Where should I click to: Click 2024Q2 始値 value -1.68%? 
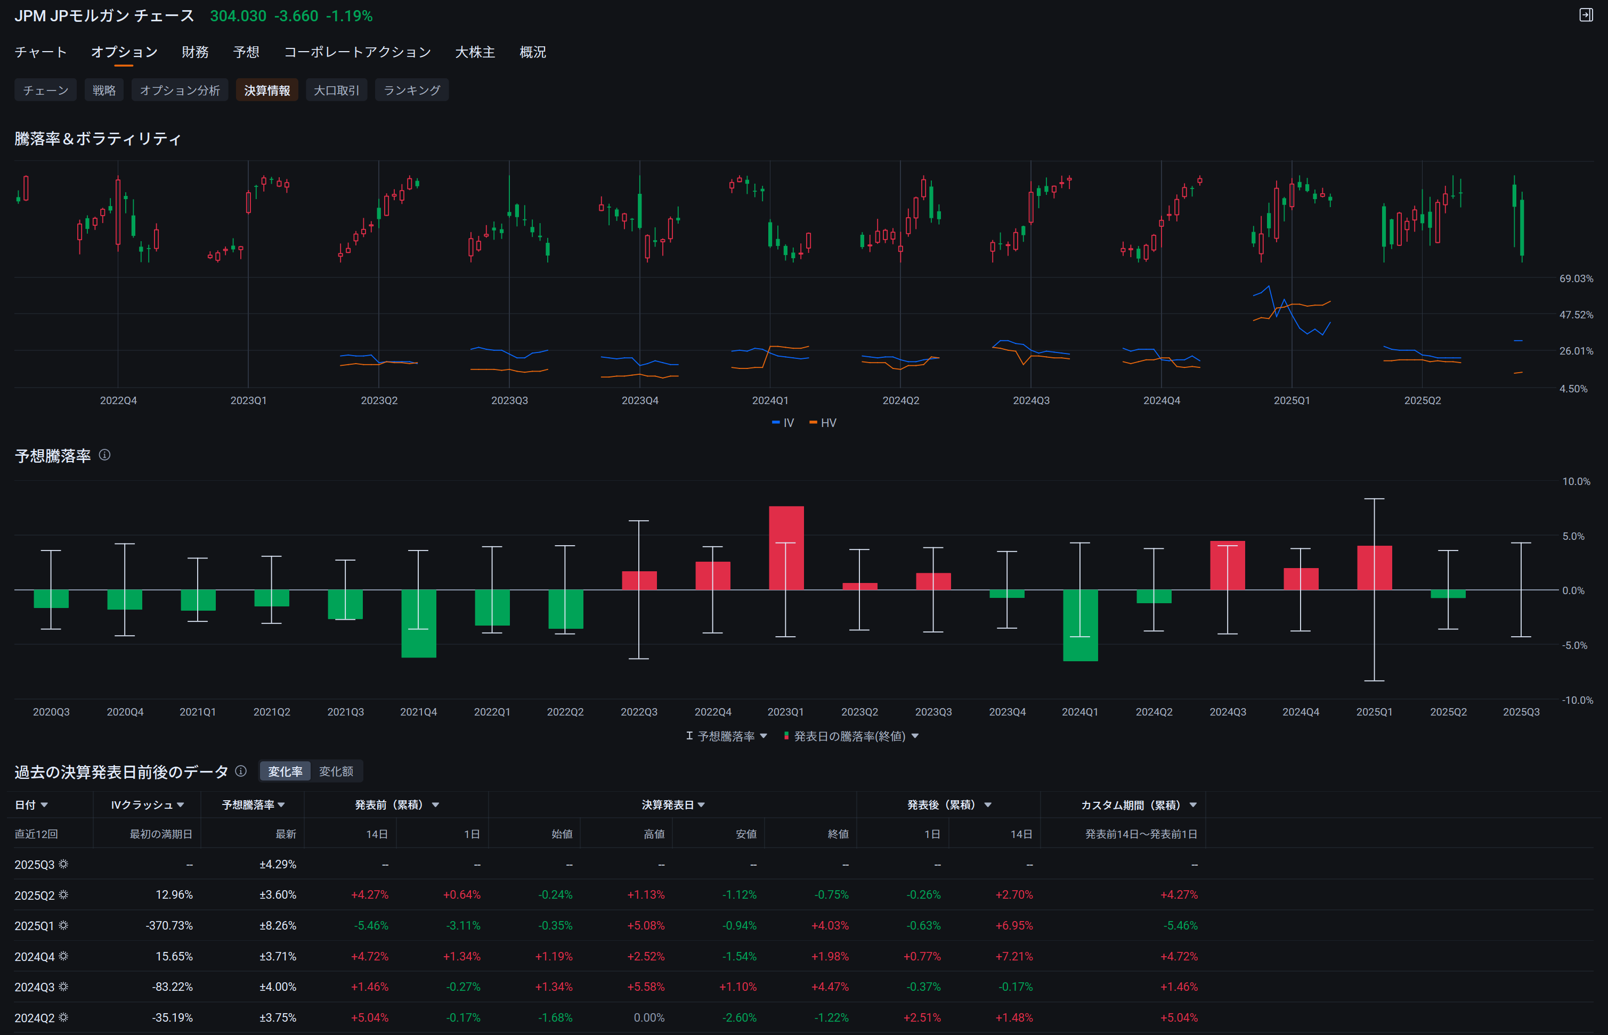555,1017
